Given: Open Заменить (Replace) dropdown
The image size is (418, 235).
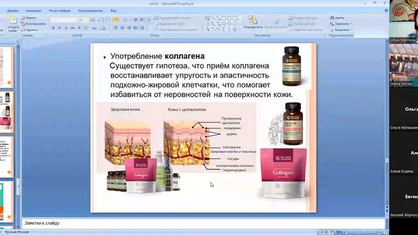Looking at the screenshot, I should (x=341, y=23).
